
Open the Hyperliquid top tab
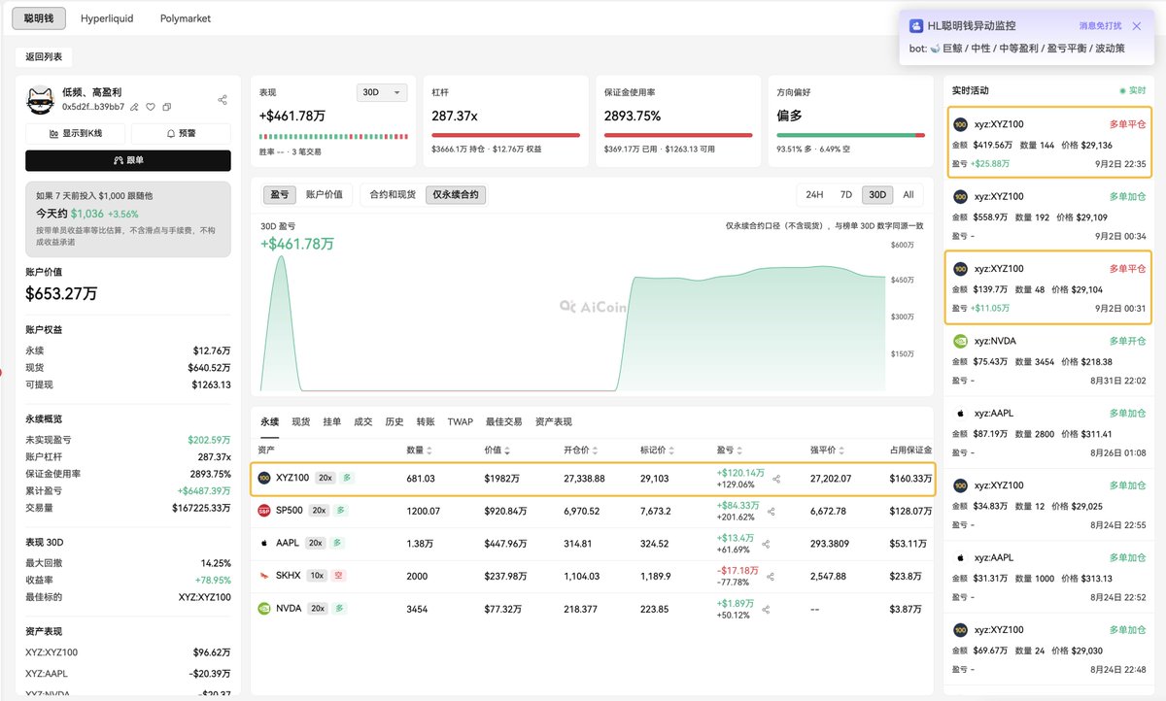pyautogui.click(x=107, y=18)
